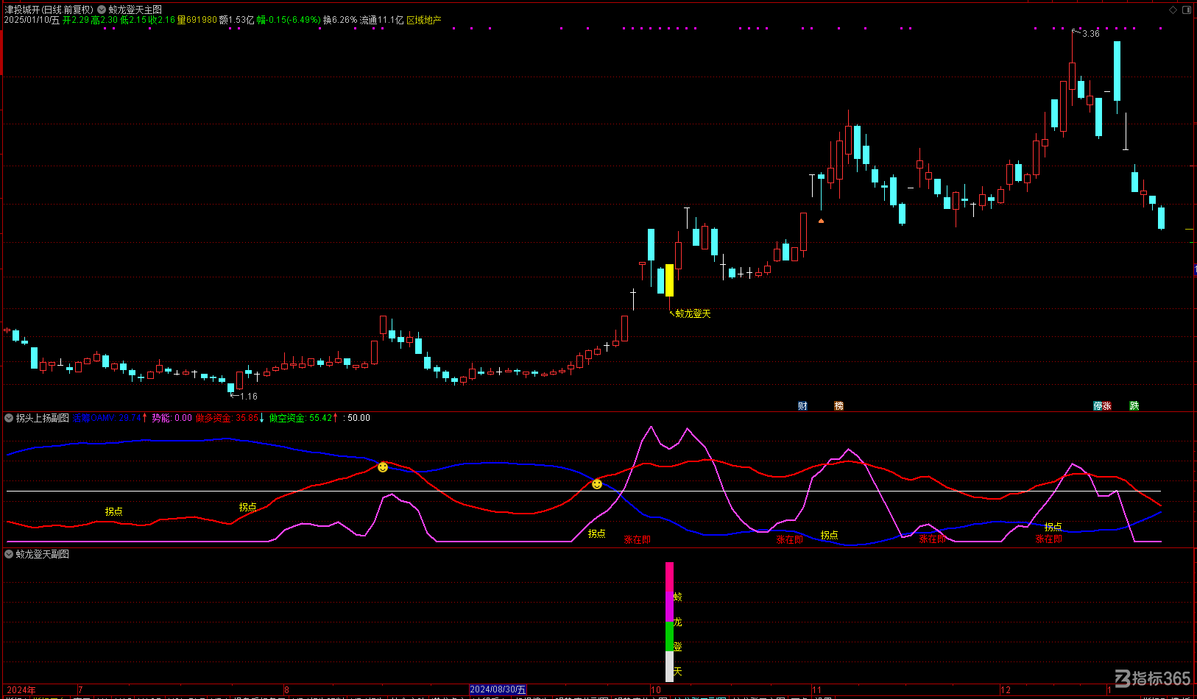The height and width of the screenshot is (699, 1197).
Task: Click the month 12 tick on the time axis
Action: tap(1006, 690)
